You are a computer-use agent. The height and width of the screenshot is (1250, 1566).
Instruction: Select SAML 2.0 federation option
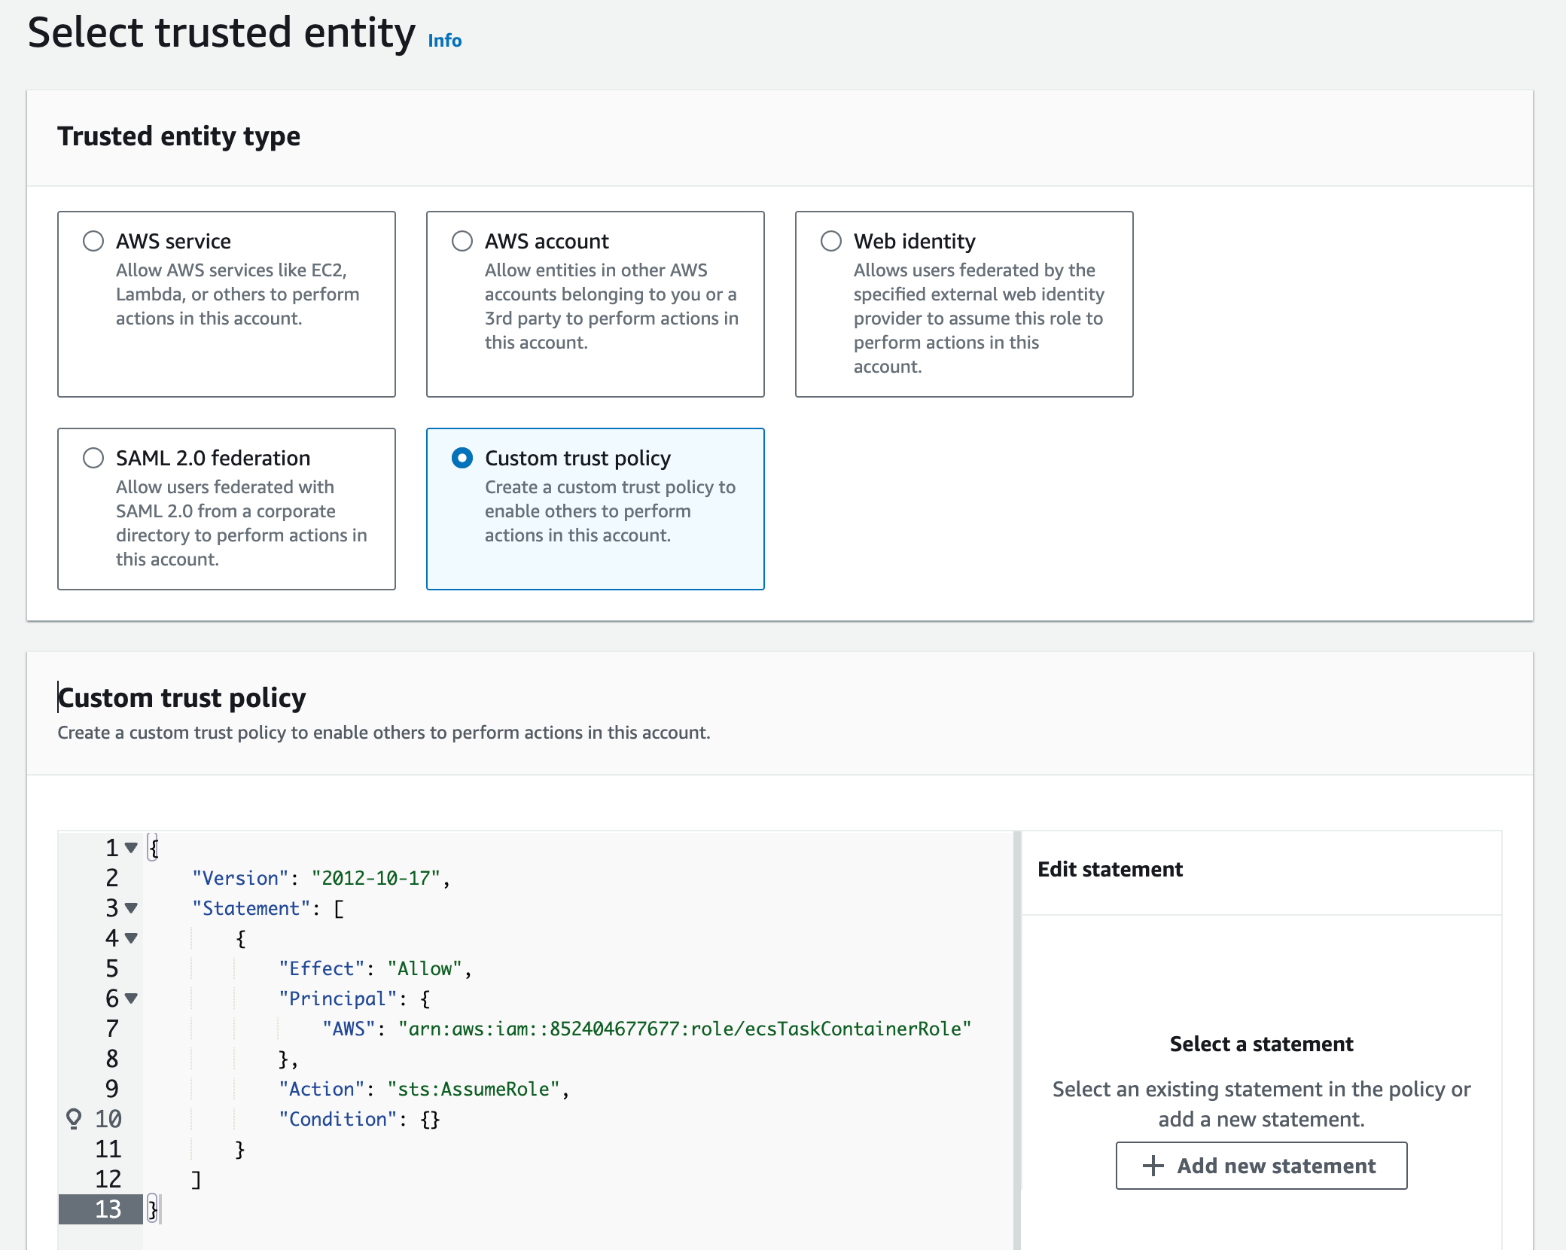pos(93,458)
